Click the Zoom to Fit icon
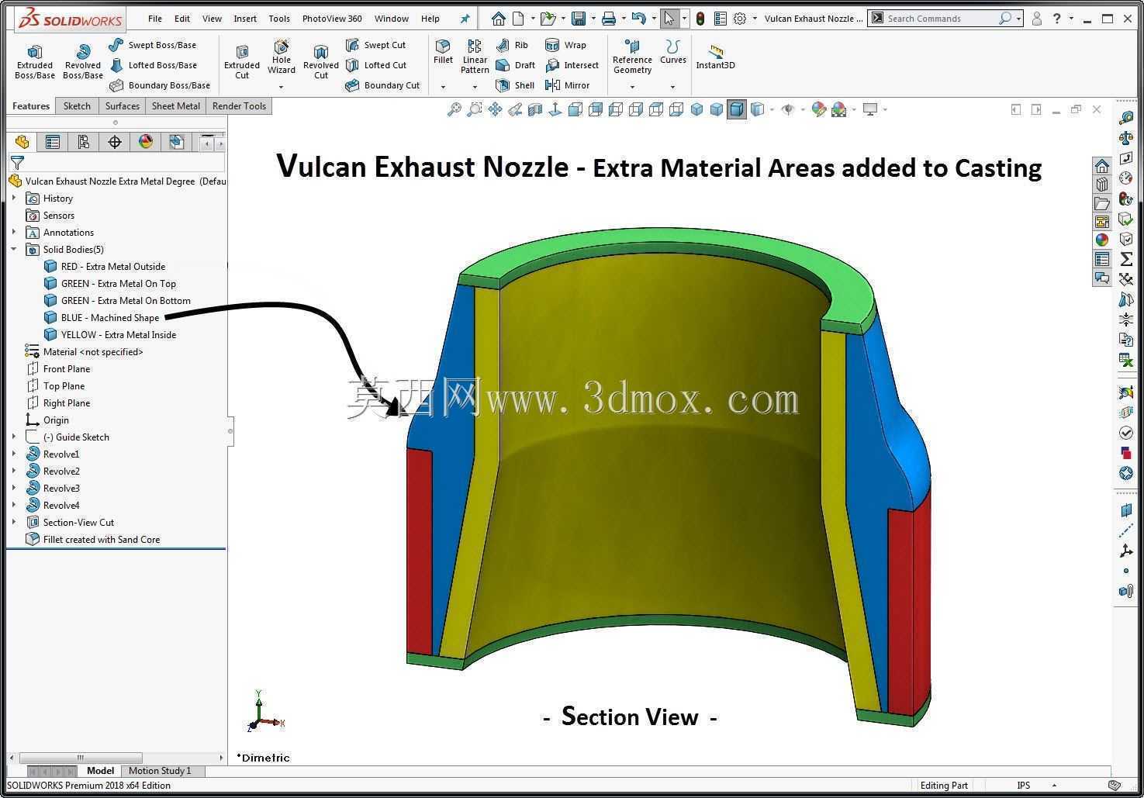1144x798 pixels. click(x=454, y=109)
